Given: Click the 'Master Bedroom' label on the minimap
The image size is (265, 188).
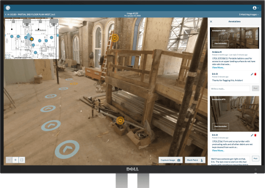Looking at the screenshot, I should [41, 30].
